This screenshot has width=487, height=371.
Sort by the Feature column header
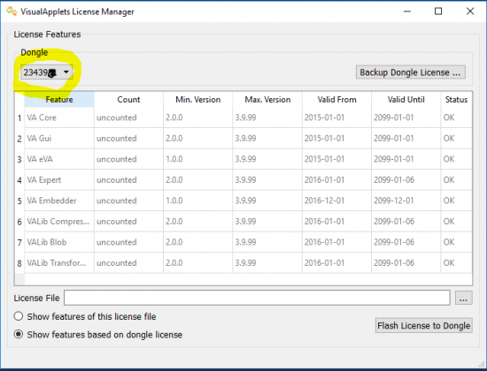pyautogui.click(x=59, y=100)
